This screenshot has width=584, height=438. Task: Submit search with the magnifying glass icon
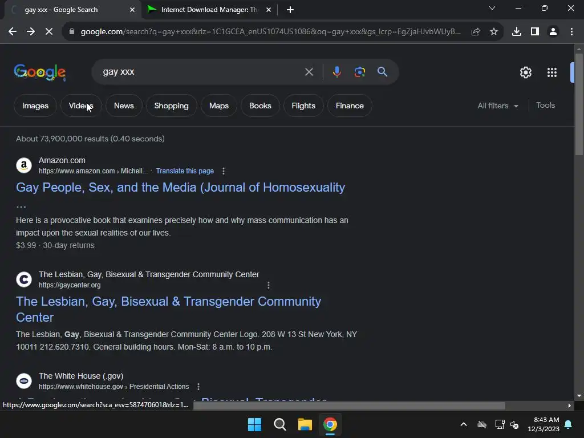click(383, 71)
